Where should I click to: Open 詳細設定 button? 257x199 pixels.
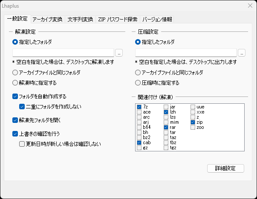tap(225, 168)
